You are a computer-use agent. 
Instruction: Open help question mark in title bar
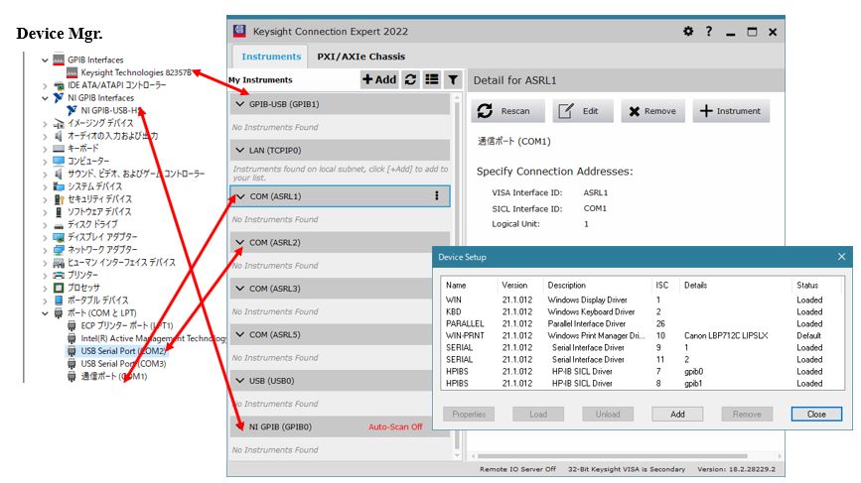709,32
